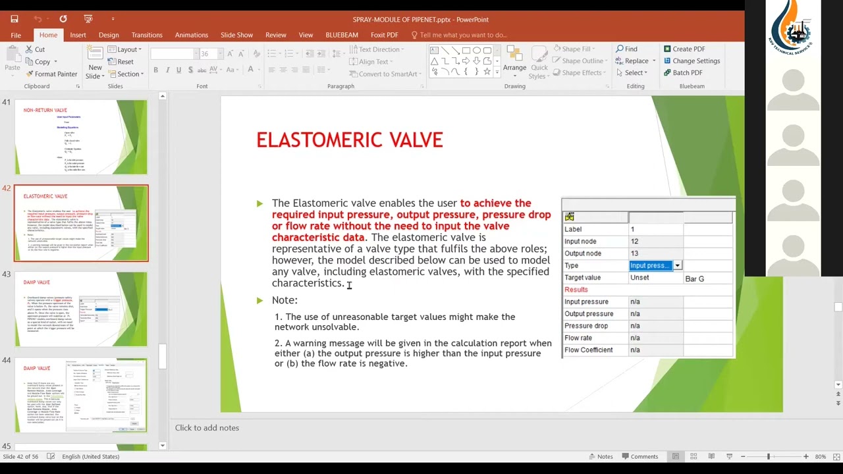Click the Repeat icon in quick access toolbar

click(x=63, y=19)
